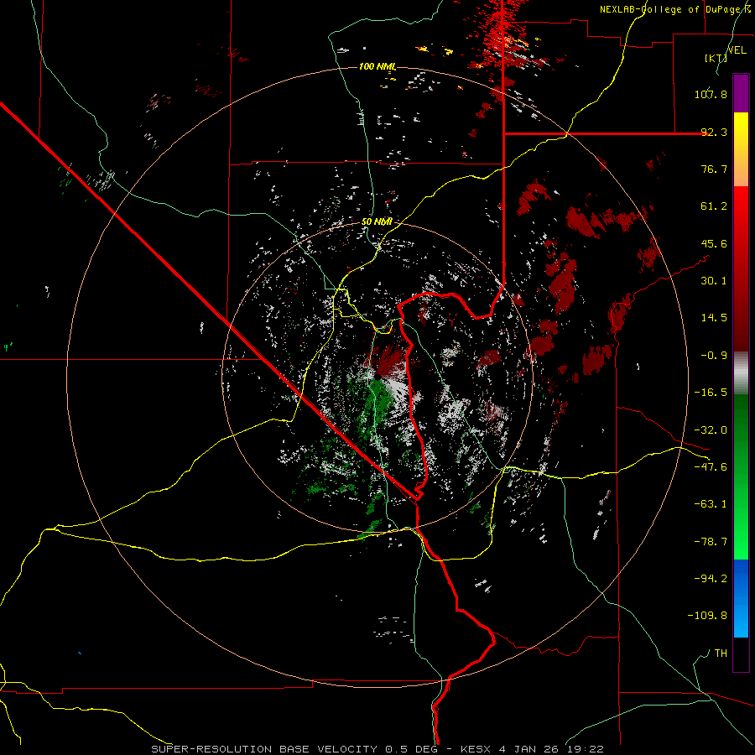
Task: Click the 61.2 scale value
Action: [x=714, y=206]
